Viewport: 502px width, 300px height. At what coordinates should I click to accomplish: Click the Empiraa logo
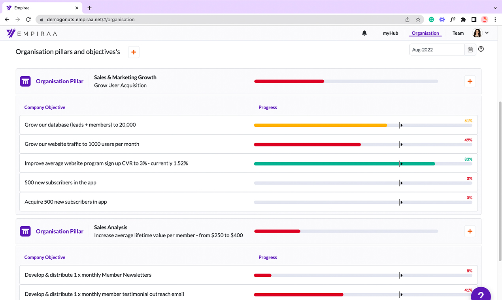coord(32,34)
